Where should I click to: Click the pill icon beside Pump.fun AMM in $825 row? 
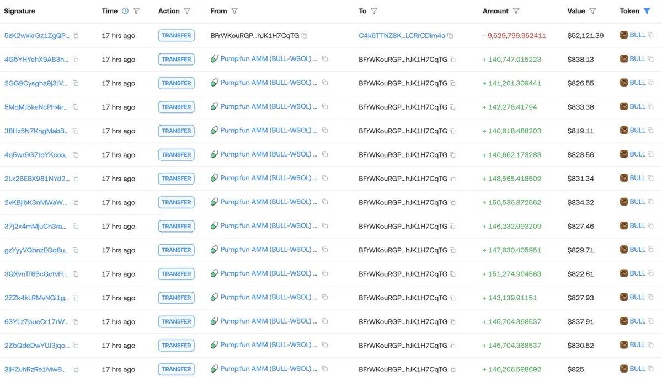click(215, 369)
